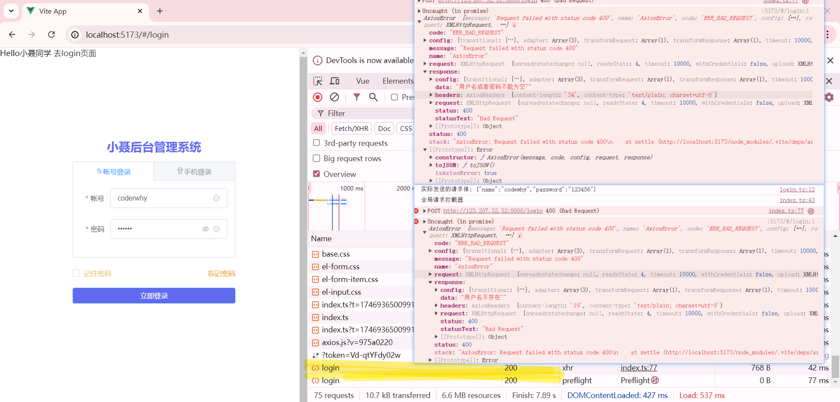Screen dimensions: 840x402
Task: Open login.ts:12 source link
Action: pyautogui.click(x=797, y=190)
